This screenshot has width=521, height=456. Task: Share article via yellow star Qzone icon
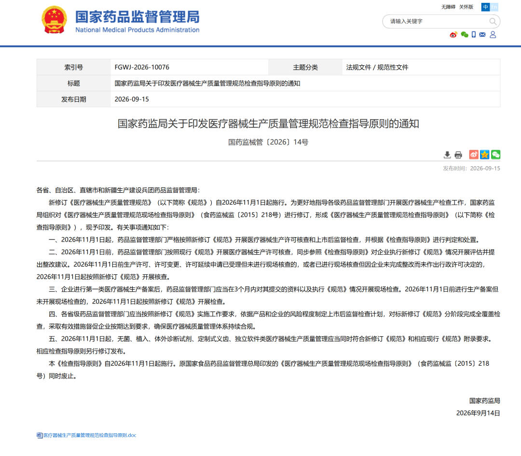(x=484, y=154)
